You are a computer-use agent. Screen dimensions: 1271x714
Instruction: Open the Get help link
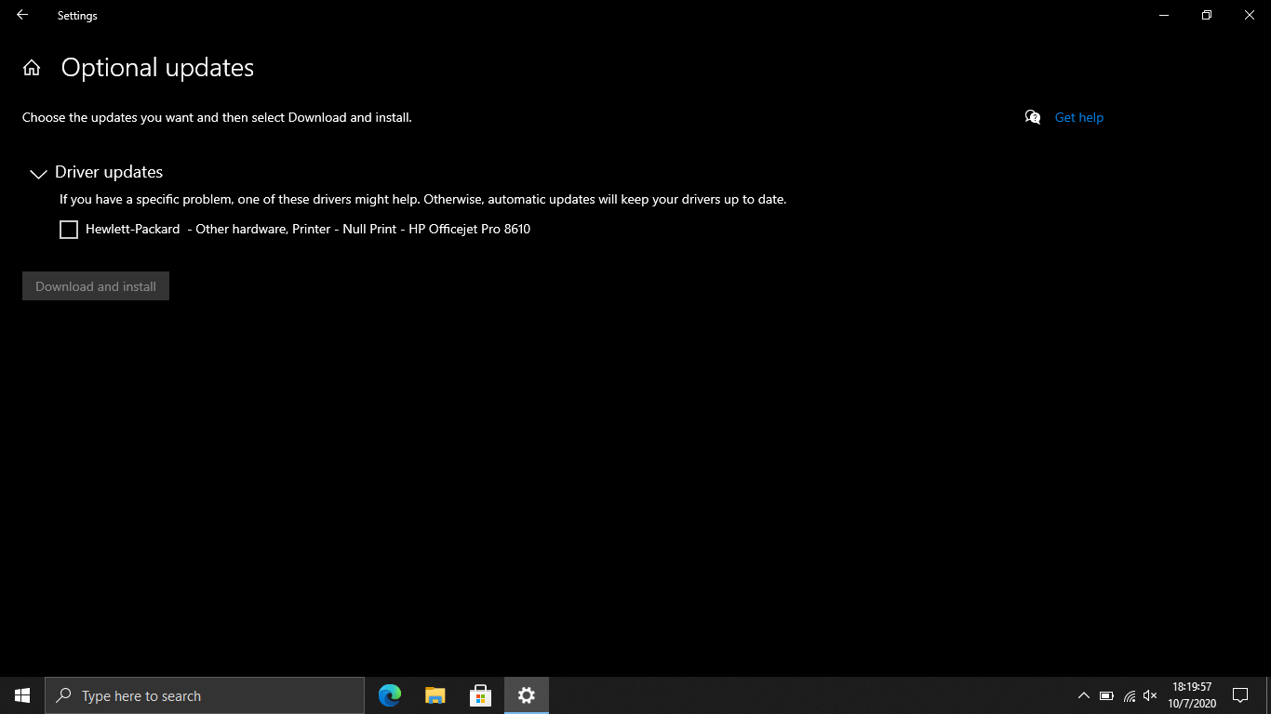pyautogui.click(x=1079, y=117)
